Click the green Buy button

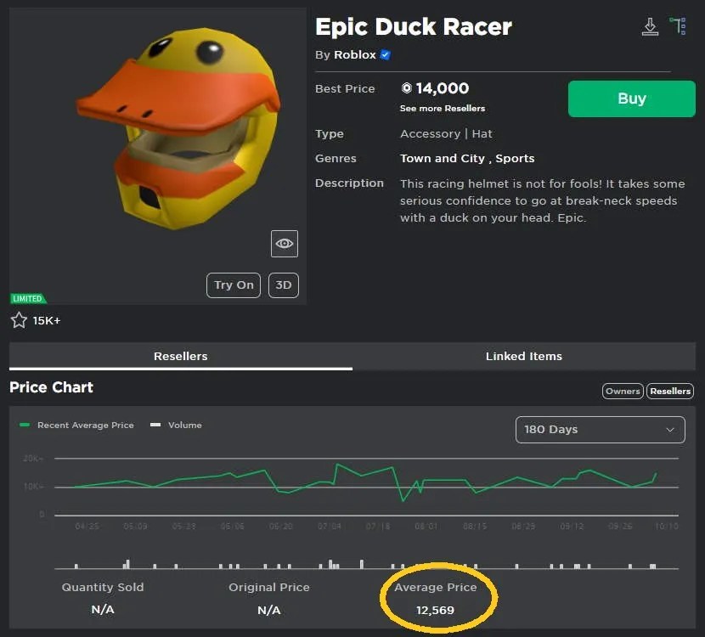pos(632,99)
